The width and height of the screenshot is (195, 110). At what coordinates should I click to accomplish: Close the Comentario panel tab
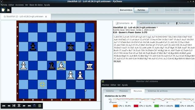point(132,23)
